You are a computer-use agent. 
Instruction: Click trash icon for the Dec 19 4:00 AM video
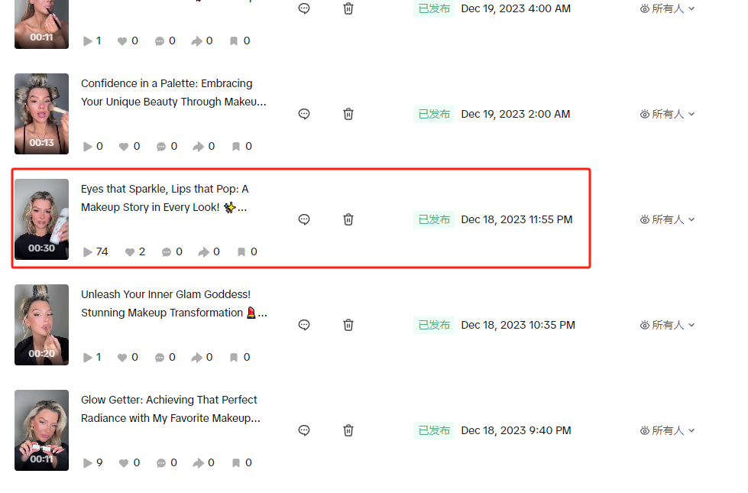click(348, 8)
